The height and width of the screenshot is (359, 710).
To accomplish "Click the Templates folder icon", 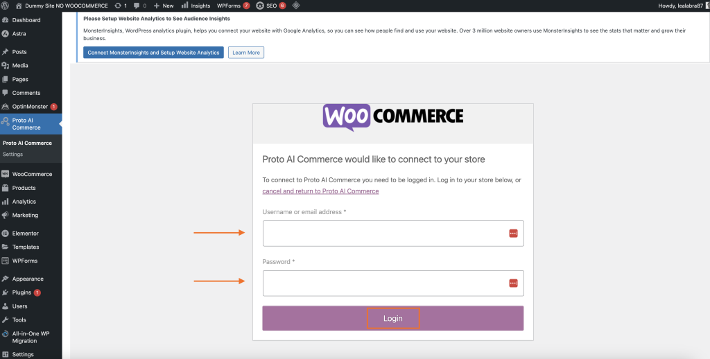I will tap(5, 247).
